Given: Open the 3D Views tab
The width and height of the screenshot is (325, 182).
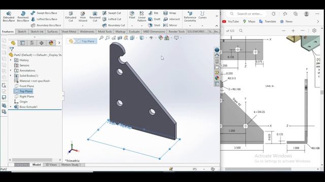Looking at the screenshot, I should [x=51, y=165].
